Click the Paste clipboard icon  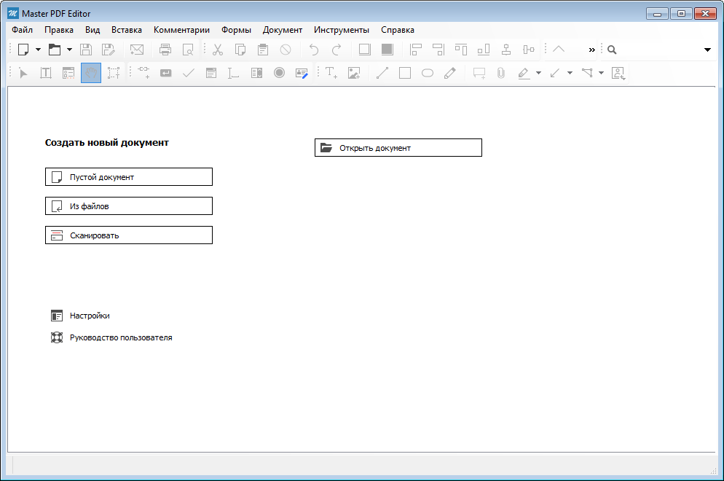point(263,50)
